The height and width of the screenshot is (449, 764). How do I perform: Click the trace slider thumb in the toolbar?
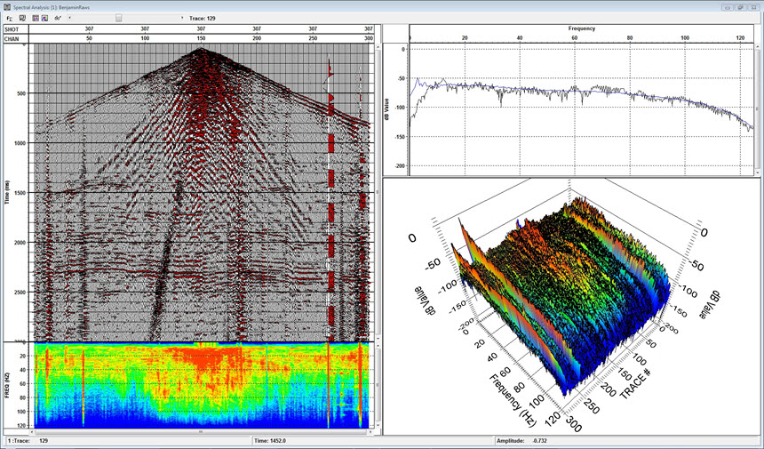tap(118, 18)
